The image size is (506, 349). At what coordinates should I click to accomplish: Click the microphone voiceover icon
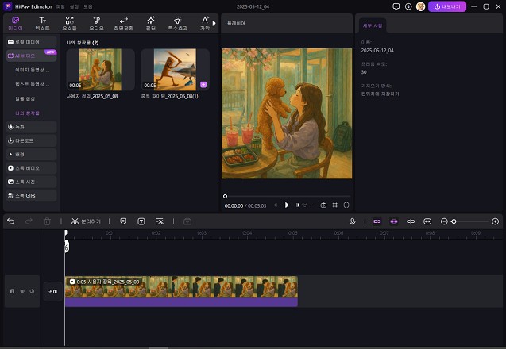point(352,221)
